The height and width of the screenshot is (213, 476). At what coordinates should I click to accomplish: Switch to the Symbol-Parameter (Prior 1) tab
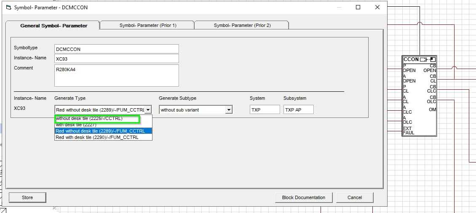click(x=147, y=25)
